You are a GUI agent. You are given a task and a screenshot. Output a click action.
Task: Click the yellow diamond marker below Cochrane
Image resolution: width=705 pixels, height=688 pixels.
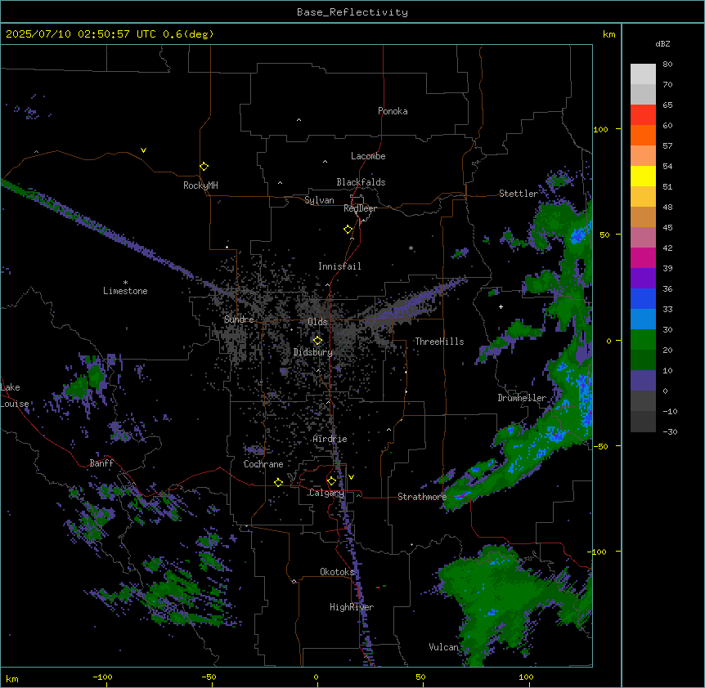[278, 482]
